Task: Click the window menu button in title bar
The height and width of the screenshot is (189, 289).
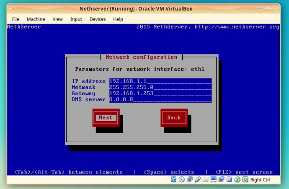Action: [x=11, y=9]
